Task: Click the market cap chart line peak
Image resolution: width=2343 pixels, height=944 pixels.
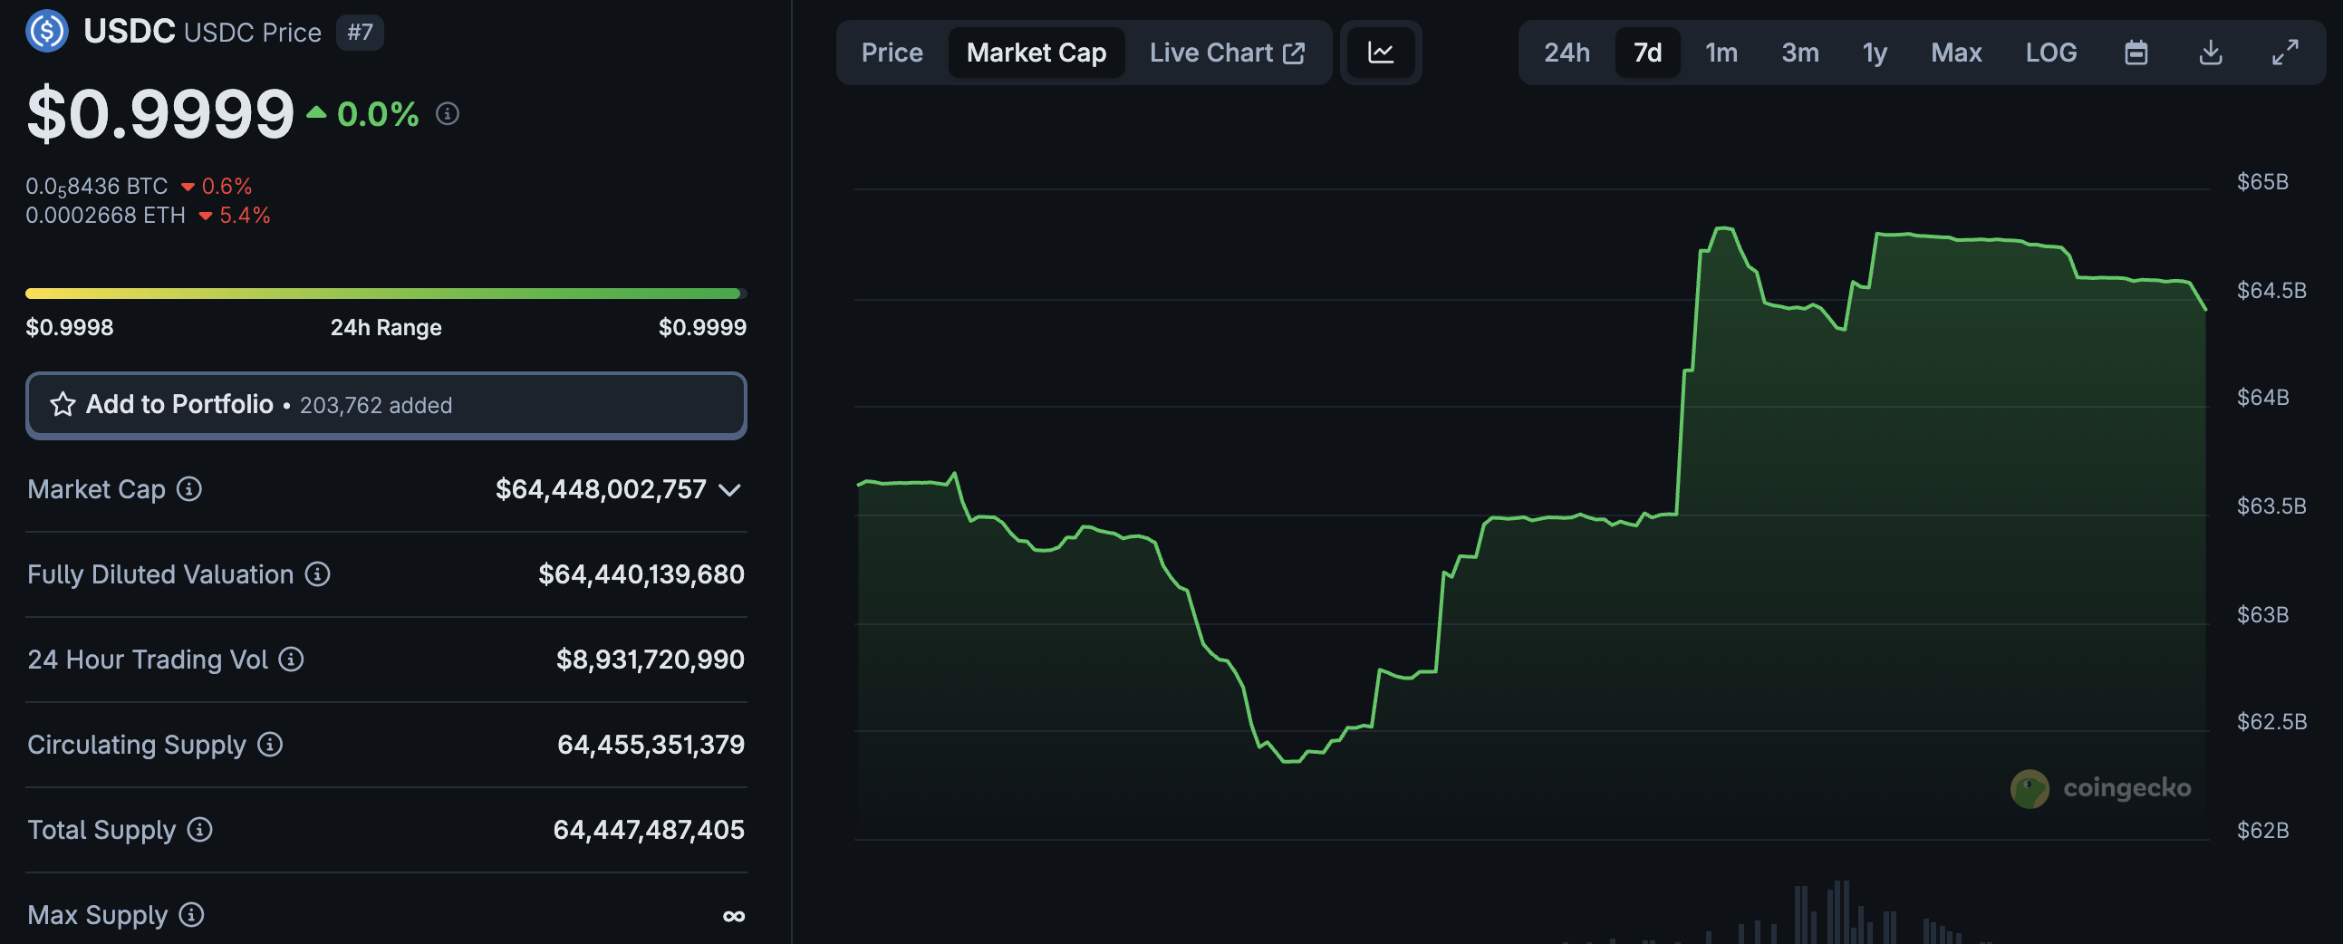Action: coord(1722,228)
